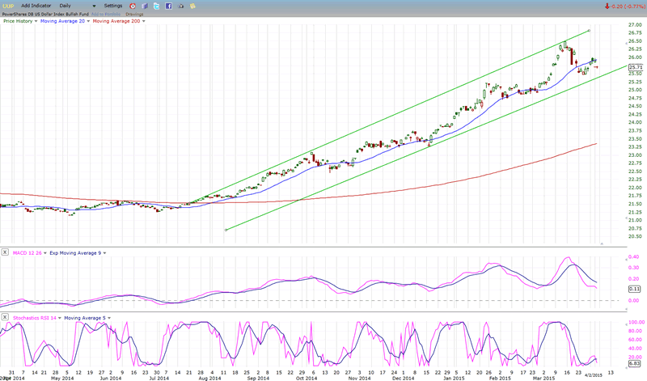Close the Stochastics RSI panel

(x=5, y=318)
